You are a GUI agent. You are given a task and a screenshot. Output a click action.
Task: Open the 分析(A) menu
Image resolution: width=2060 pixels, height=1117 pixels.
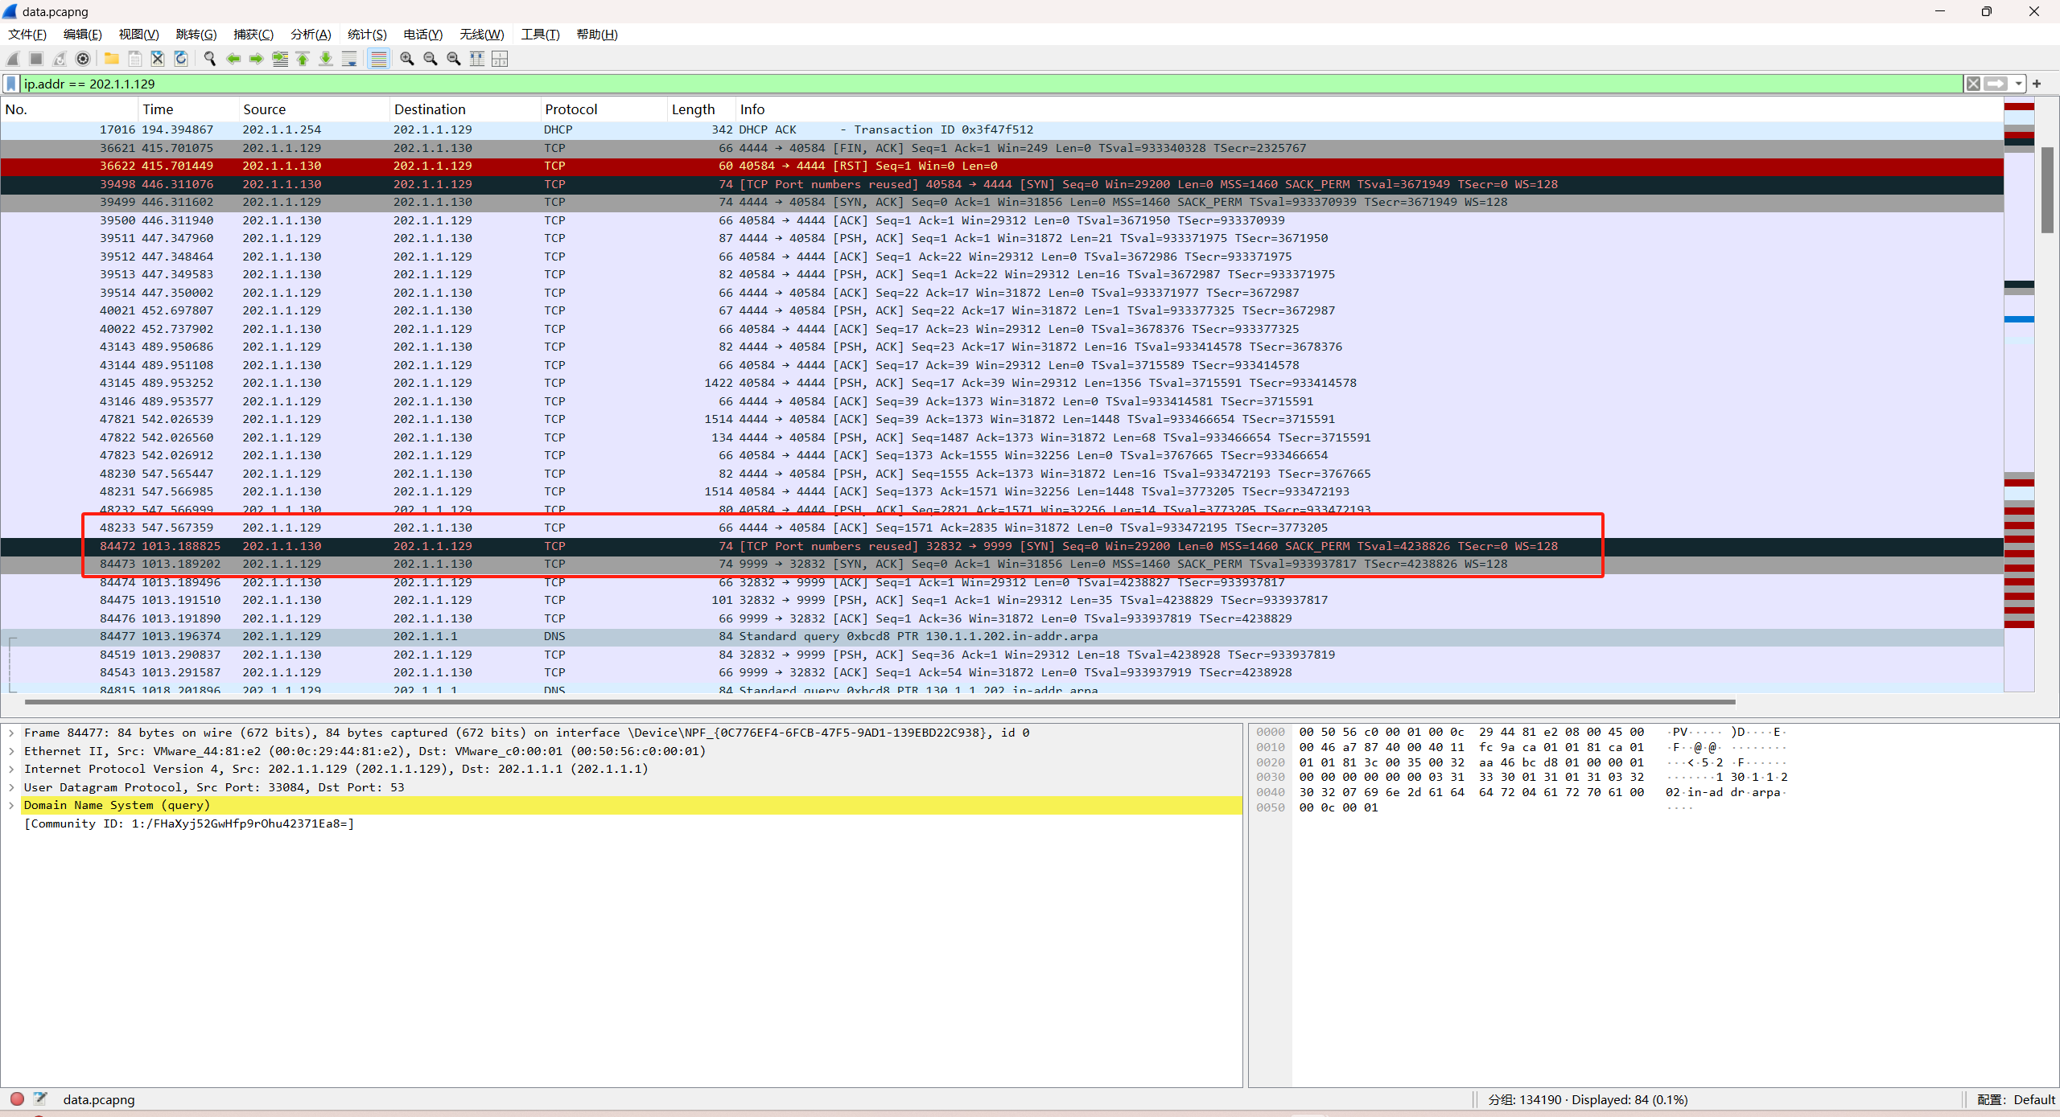click(x=311, y=35)
